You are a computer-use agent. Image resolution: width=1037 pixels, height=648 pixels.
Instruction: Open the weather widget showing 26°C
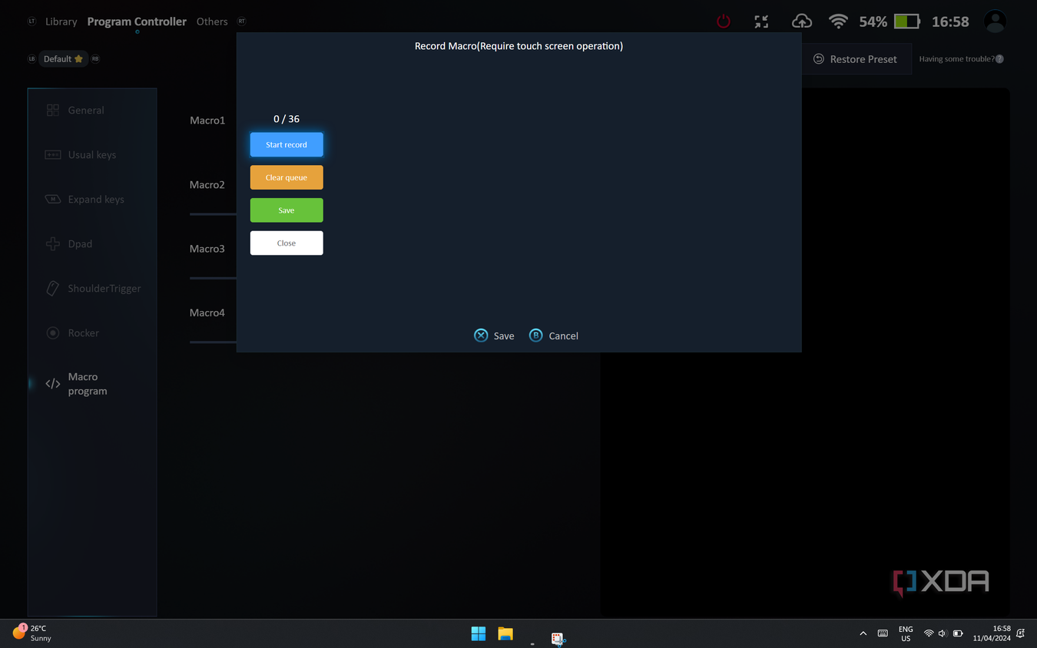tap(32, 633)
